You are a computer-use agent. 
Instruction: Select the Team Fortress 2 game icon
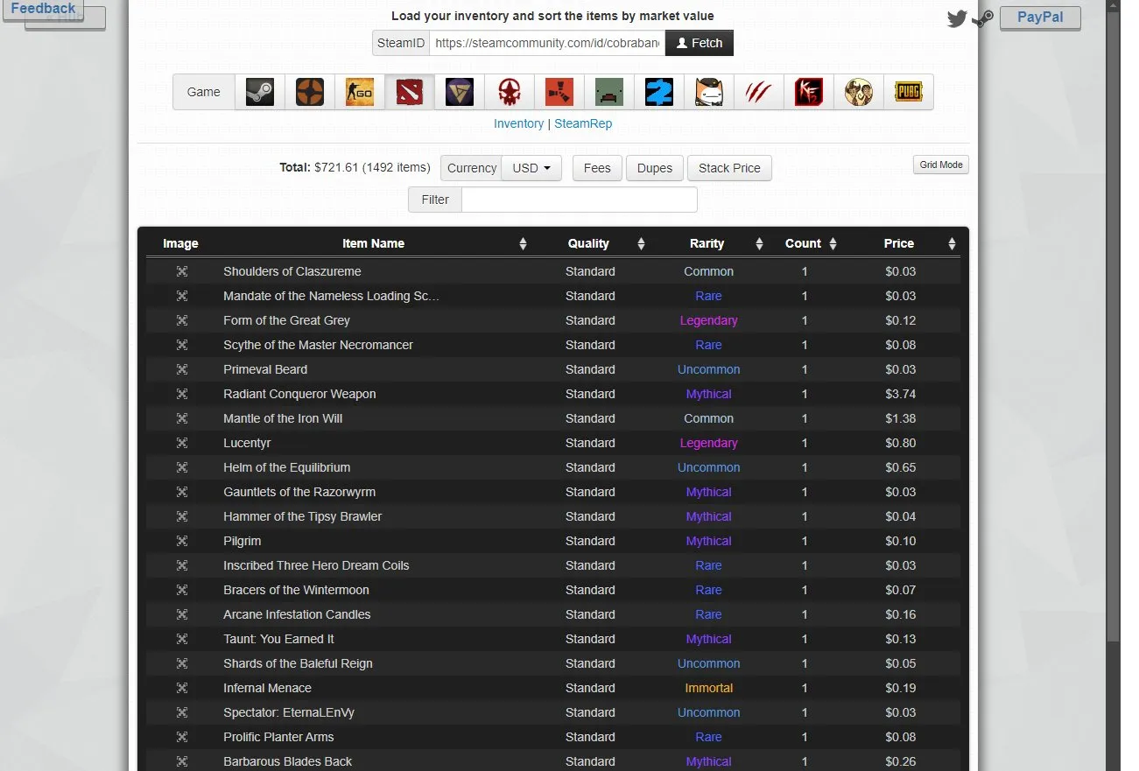(x=310, y=92)
